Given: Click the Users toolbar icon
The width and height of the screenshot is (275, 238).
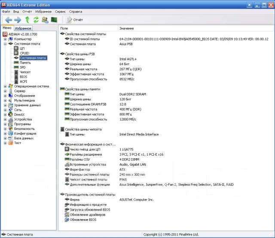Looking at the screenshot, I should 45,20.
